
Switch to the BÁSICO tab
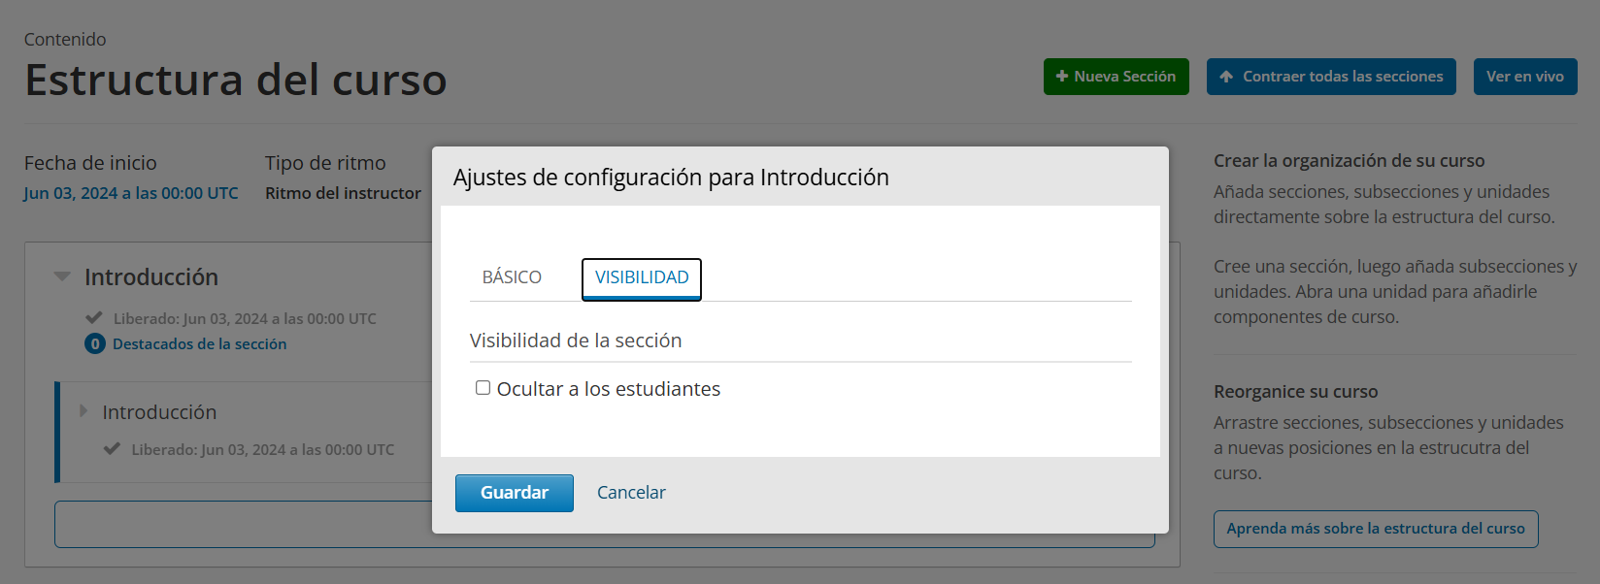tap(512, 277)
